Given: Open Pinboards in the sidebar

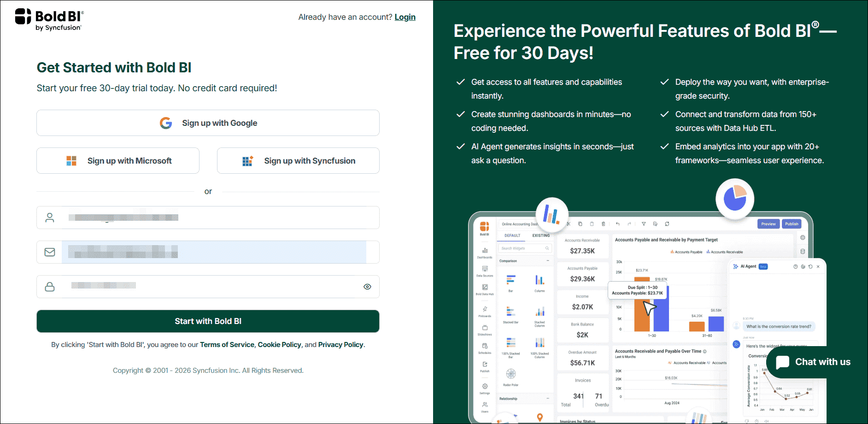Looking at the screenshot, I should pos(485,309).
